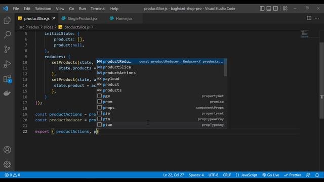
Task: Choose the products word suggestion
Action: point(160,90)
